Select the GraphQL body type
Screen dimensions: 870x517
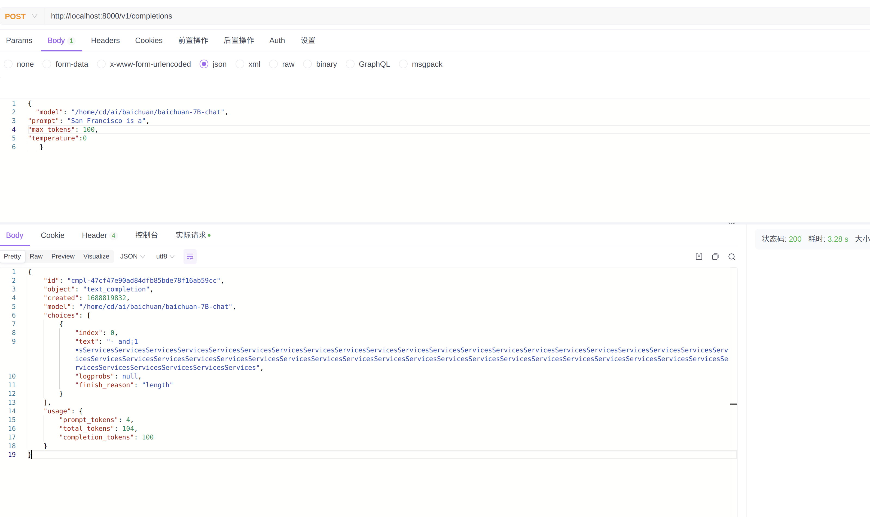[350, 64]
